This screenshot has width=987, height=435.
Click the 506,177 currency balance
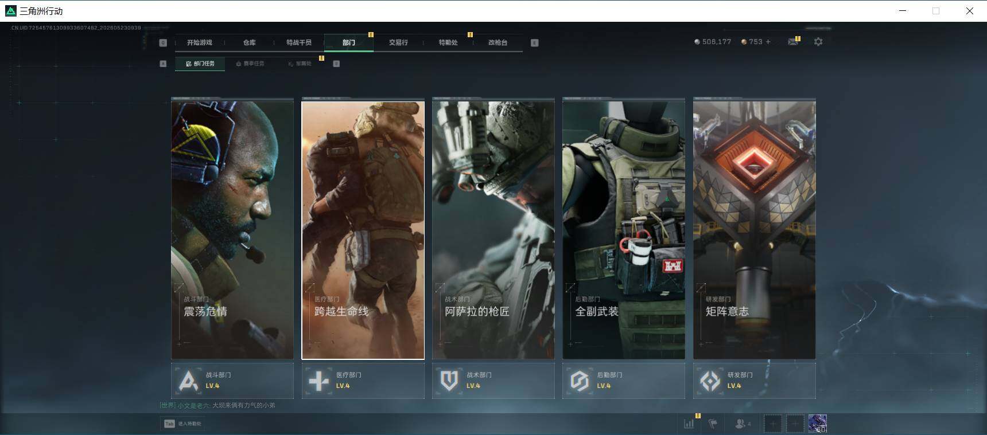click(x=717, y=42)
